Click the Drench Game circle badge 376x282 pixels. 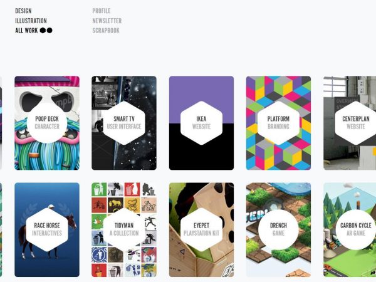[x=278, y=229]
